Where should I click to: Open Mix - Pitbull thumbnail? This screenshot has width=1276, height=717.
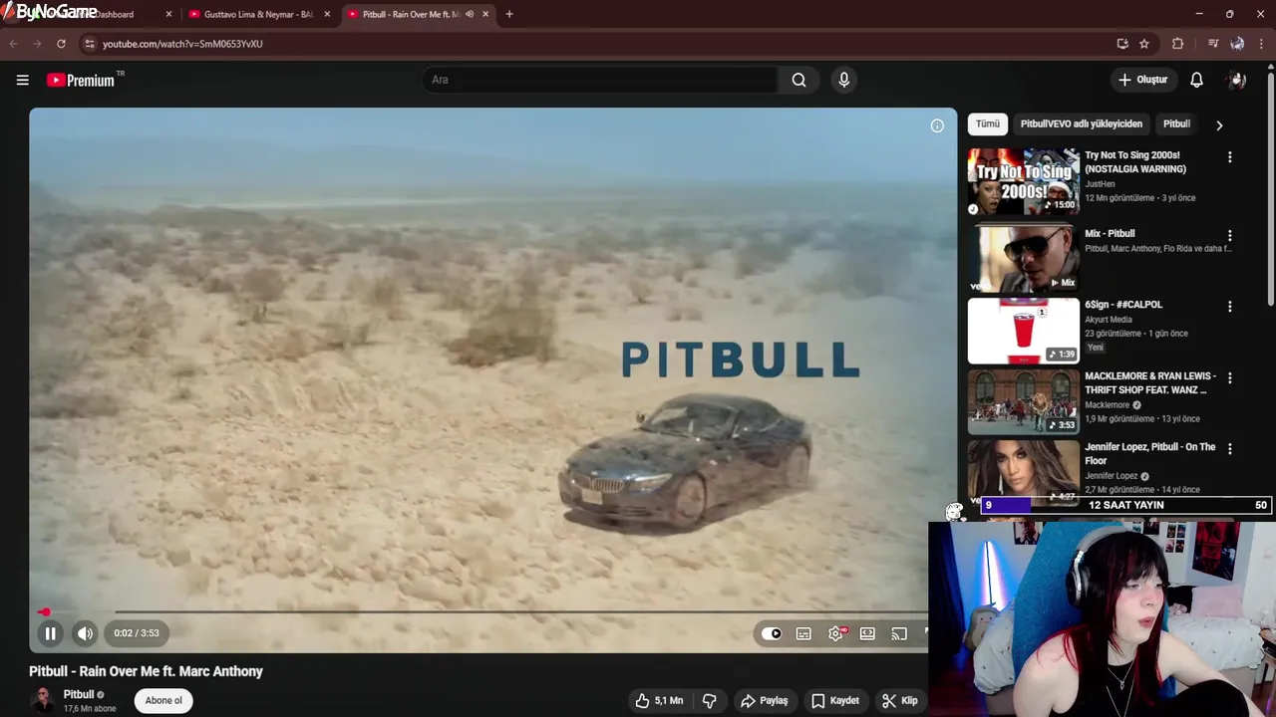(x=1023, y=259)
